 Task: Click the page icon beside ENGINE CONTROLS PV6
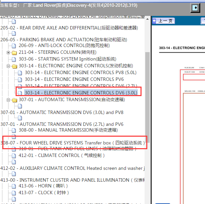20,80
